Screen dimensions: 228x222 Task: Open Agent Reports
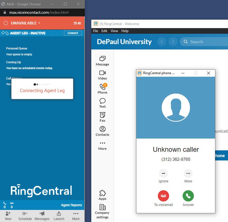point(72,205)
